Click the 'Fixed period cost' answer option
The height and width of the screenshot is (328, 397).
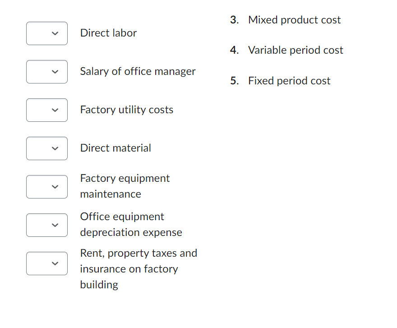[x=289, y=81]
